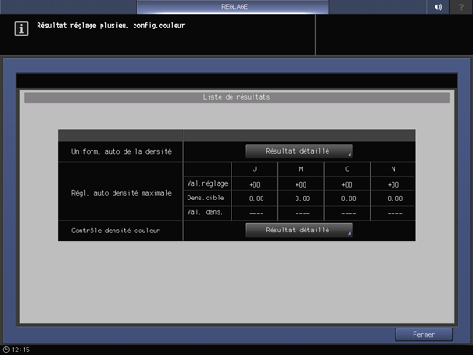This screenshot has height=355, width=473.
Task: Click the information icon beside the message
Action: [21, 28]
